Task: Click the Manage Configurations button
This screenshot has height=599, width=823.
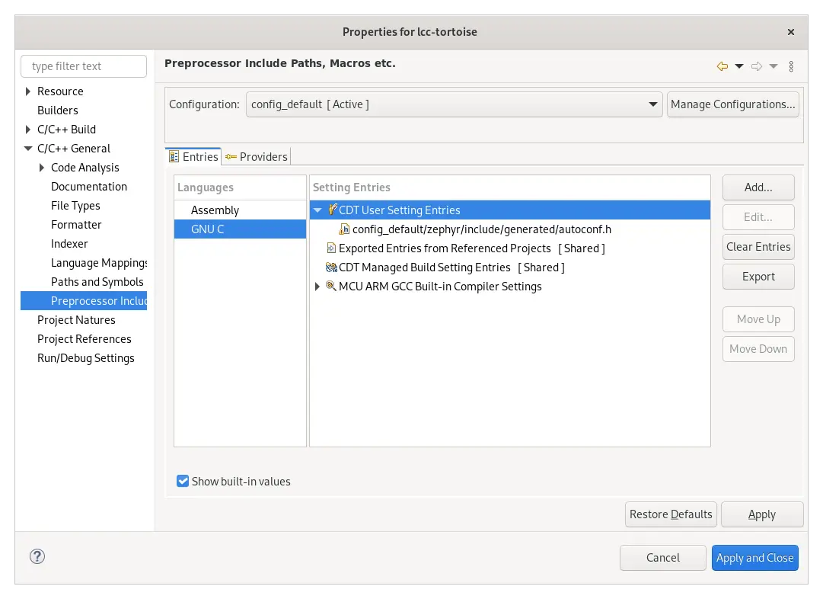Action: pos(732,104)
